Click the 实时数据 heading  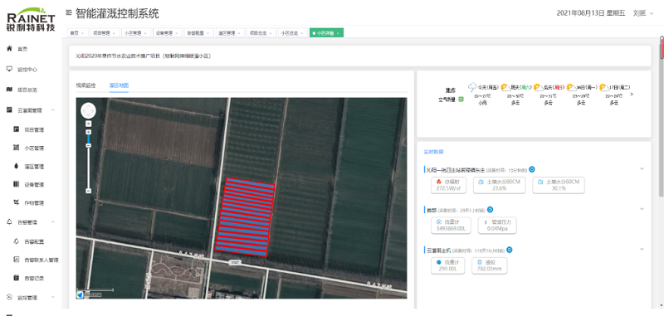point(433,152)
